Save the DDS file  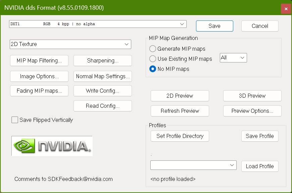(x=214, y=26)
